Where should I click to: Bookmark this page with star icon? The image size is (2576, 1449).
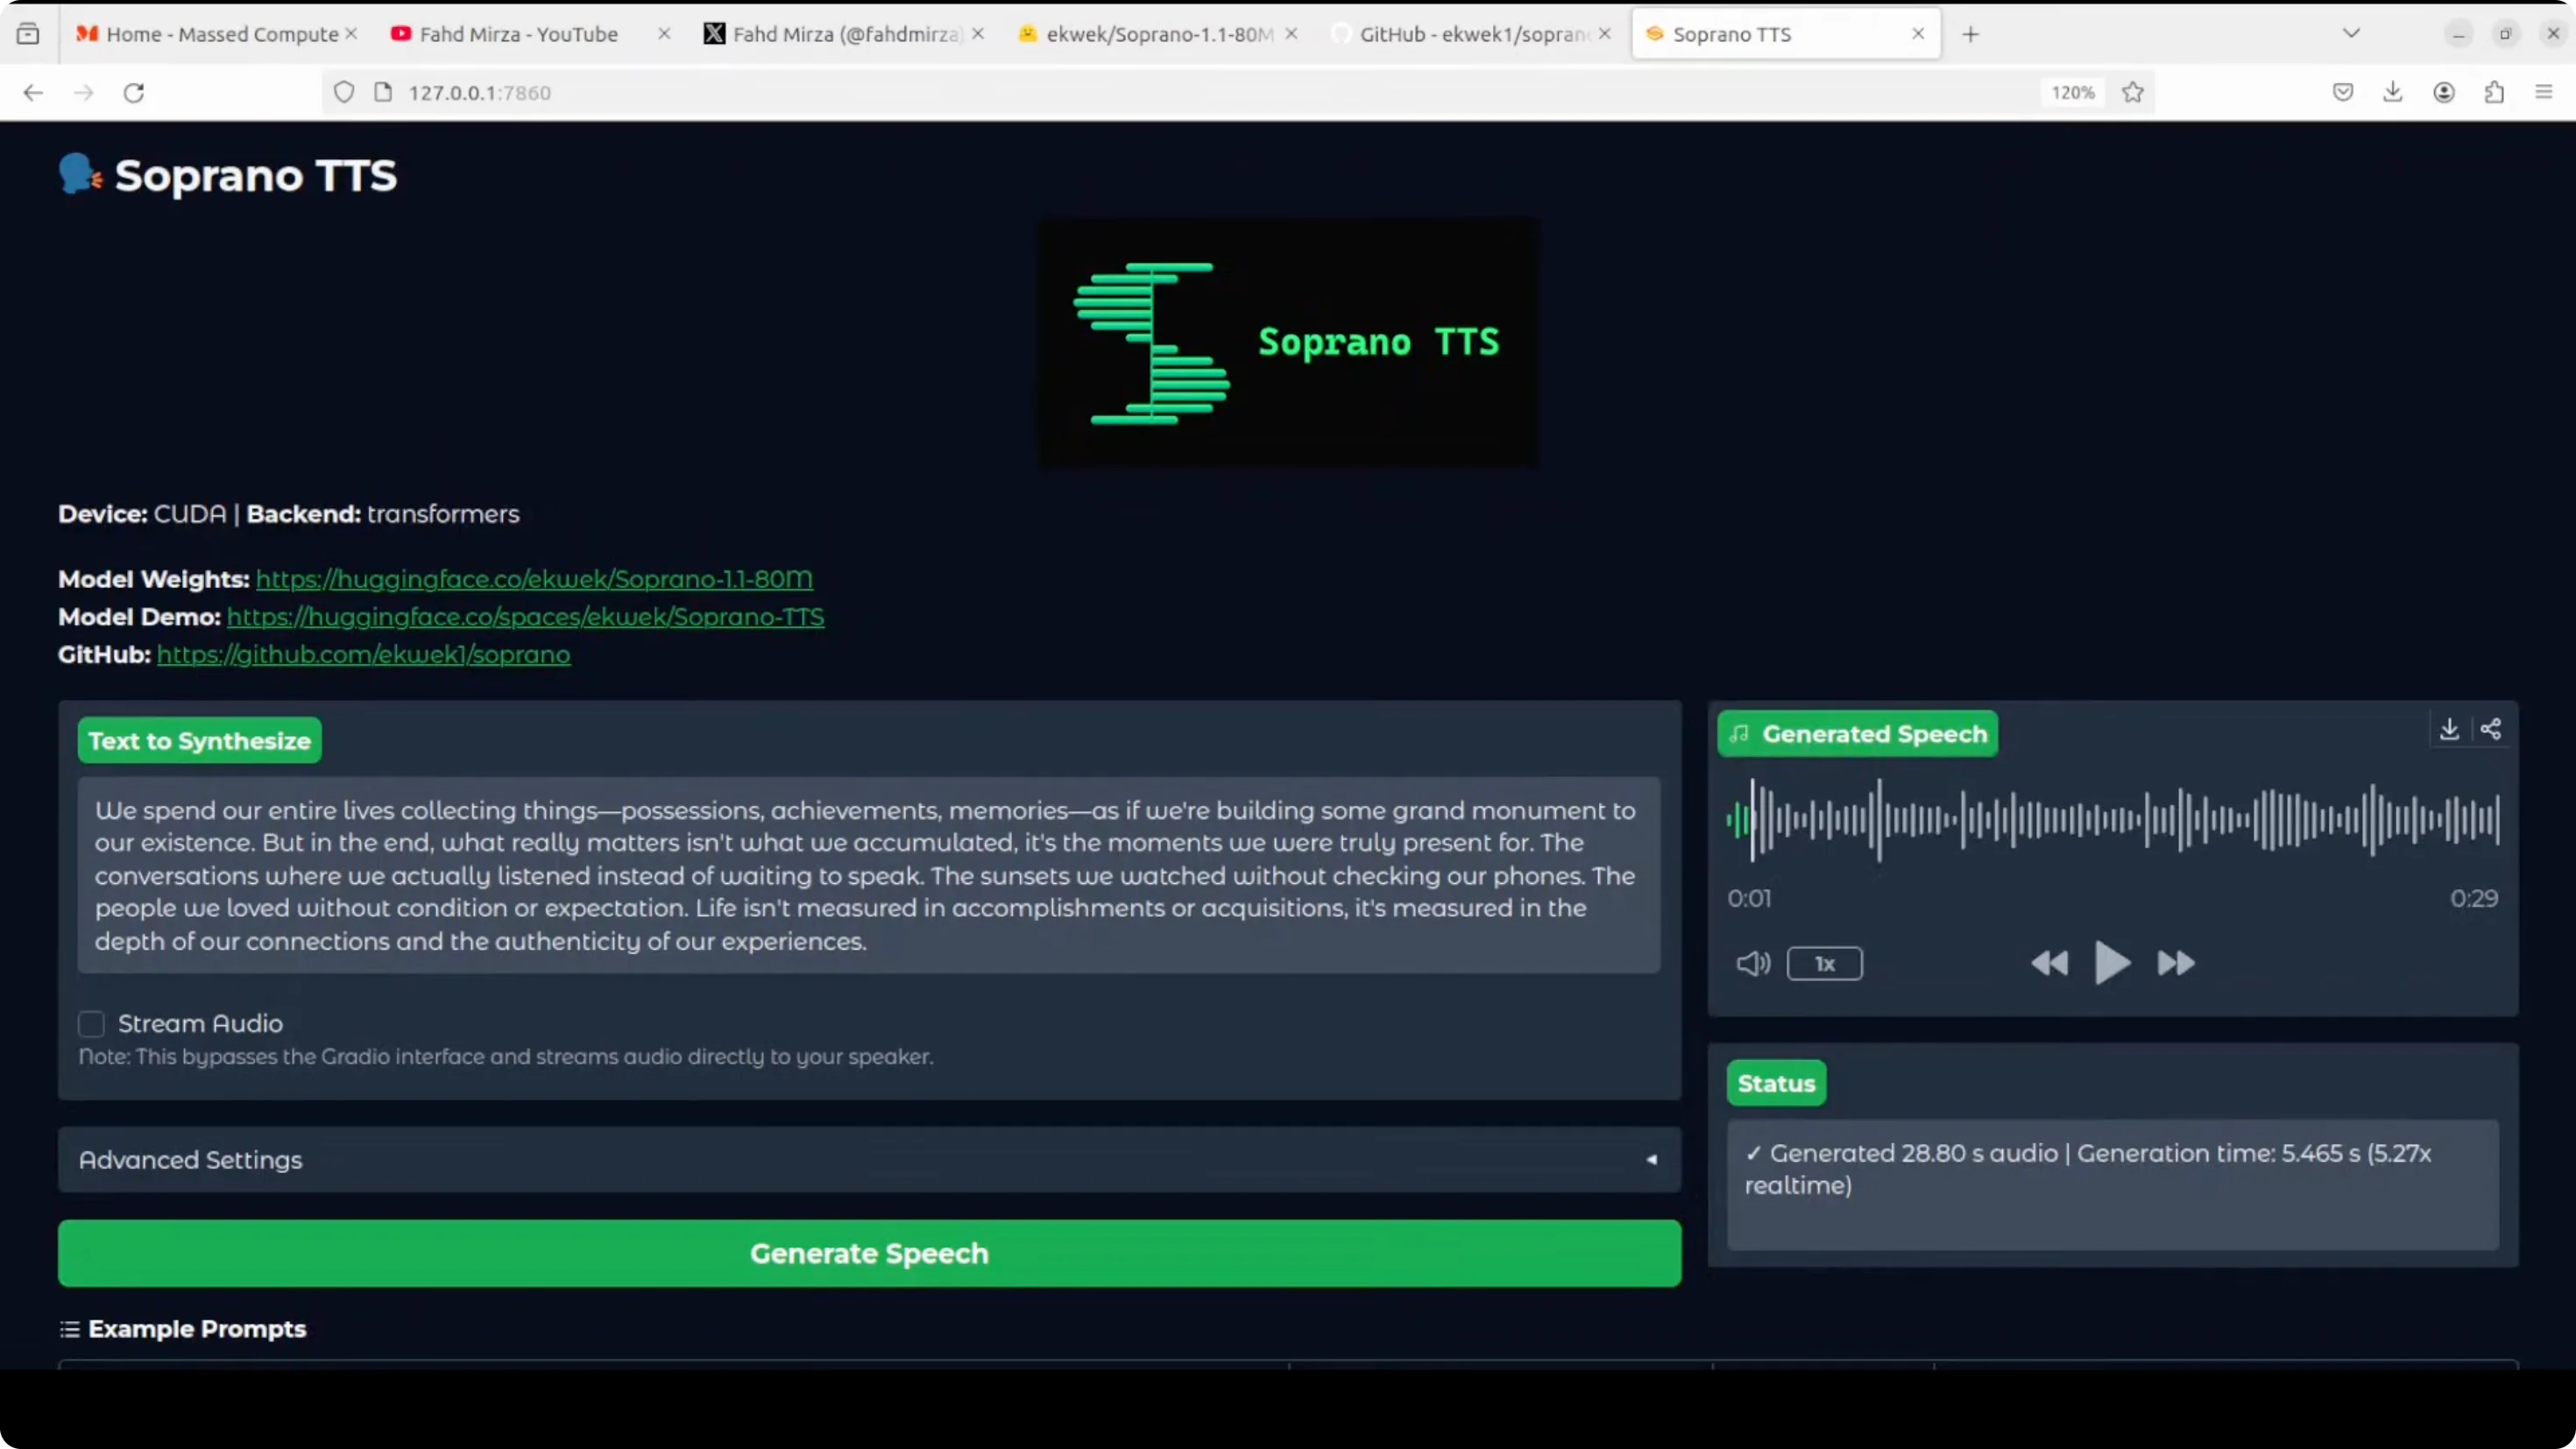click(x=2133, y=93)
